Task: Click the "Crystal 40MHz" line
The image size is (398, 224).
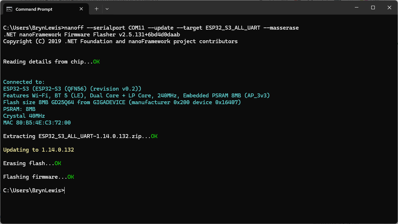Action: (x=24, y=116)
